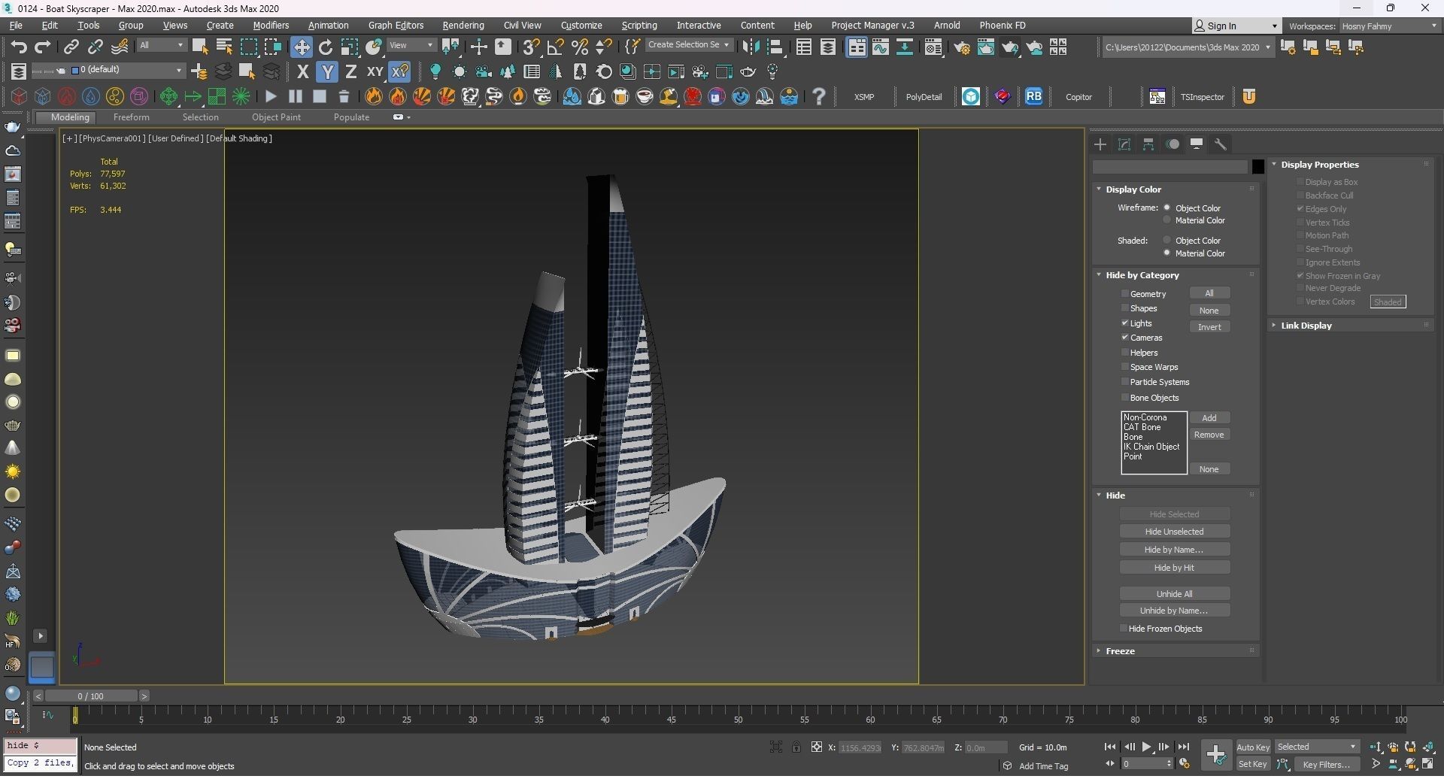Toggle the Angle Snap icon

555,47
